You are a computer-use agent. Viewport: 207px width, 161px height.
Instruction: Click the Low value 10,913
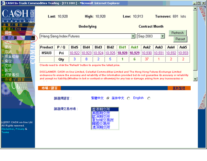coord(138,16)
